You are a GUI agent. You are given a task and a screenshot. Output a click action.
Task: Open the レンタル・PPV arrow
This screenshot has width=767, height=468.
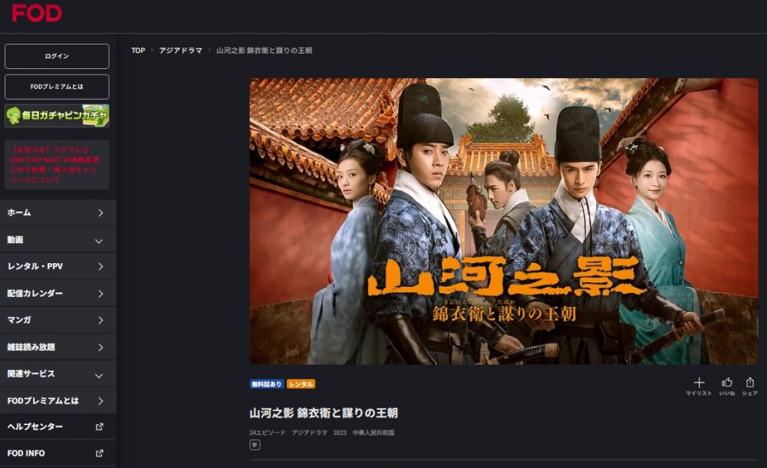[x=100, y=267]
